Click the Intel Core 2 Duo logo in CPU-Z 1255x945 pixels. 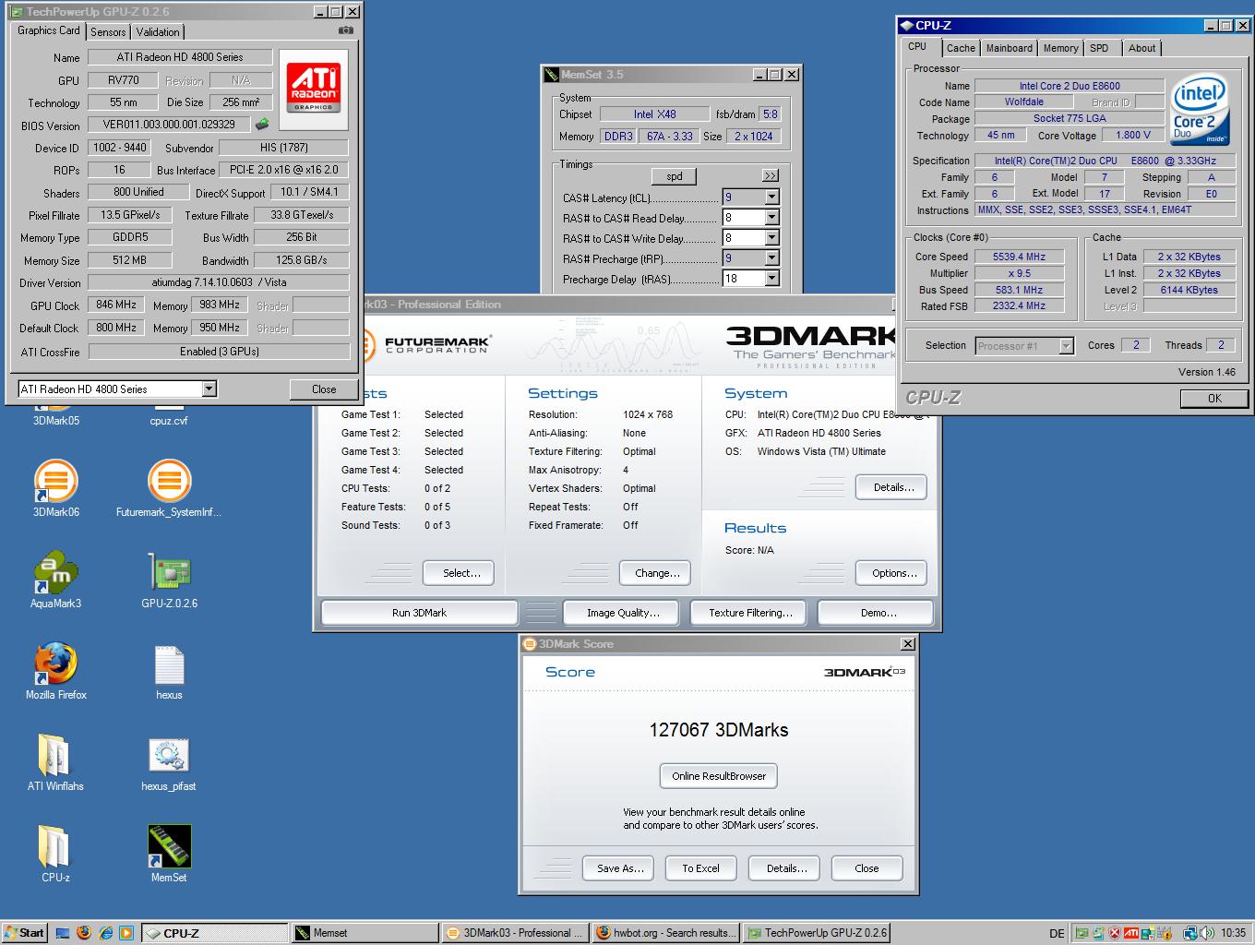coord(1201,111)
